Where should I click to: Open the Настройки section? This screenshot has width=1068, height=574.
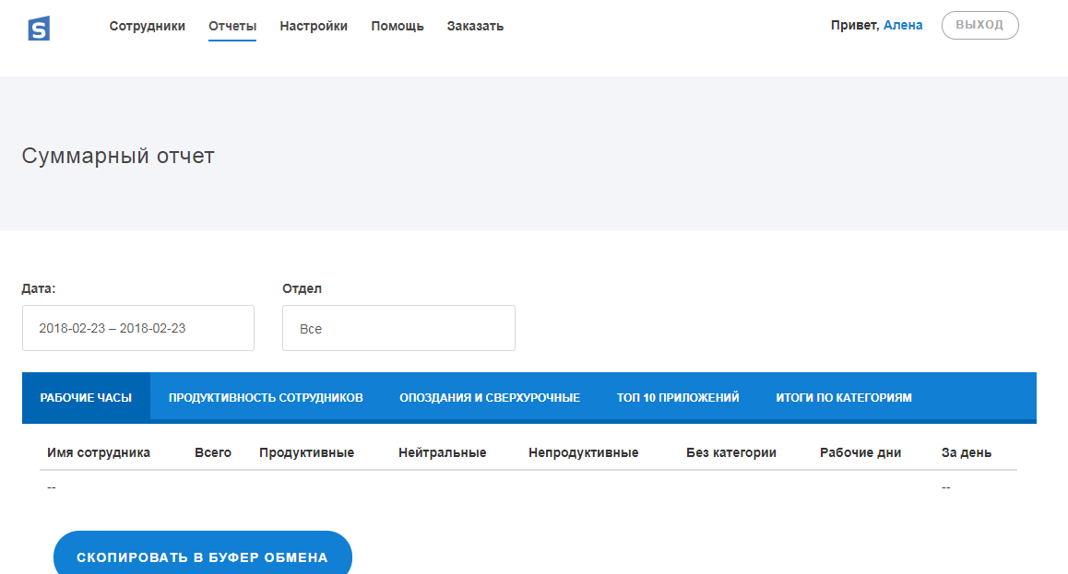(x=314, y=26)
